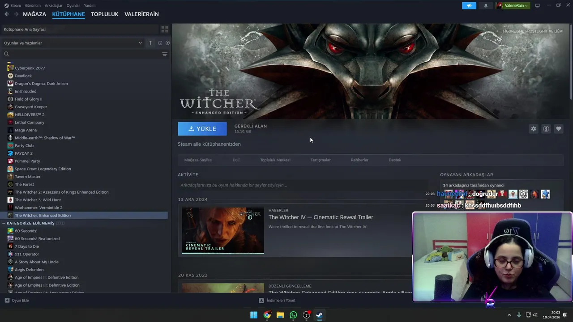The width and height of the screenshot is (573, 322).
Task: Expand Oyunlar ve Yazılımlar dropdown
Action: click(73, 43)
